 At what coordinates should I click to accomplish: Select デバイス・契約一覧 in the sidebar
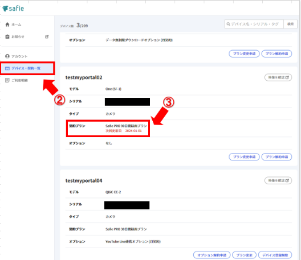coord(27,68)
